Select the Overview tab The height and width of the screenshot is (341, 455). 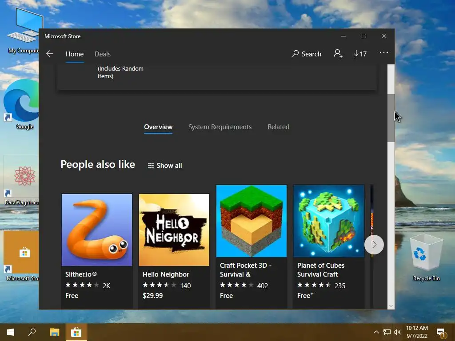point(158,127)
